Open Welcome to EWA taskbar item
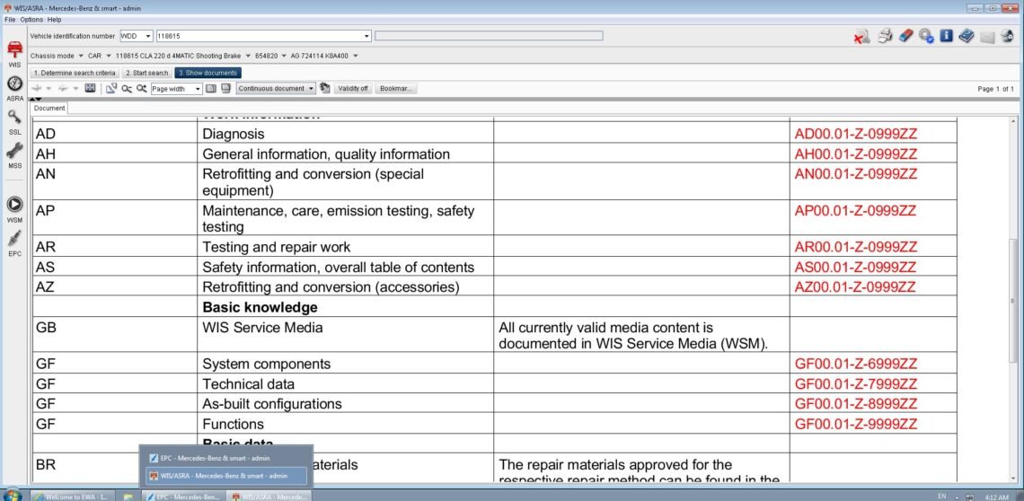Screen dimensions: 1024x501 [x=73, y=497]
